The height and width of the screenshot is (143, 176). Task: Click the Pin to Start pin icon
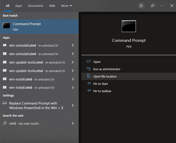89,84
